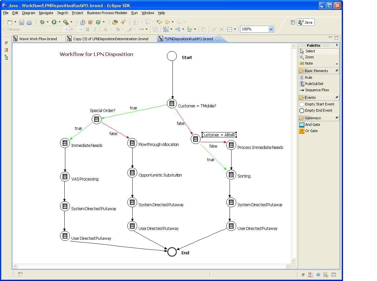The image size is (377, 281).
Task: Open the Business Process Modeler menu
Action: tap(107, 13)
